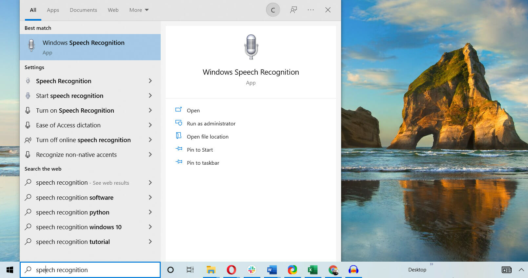Open File Explorer from the taskbar
Image resolution: width=528 pixels, height=278 pixels.
tap(211, 270)
